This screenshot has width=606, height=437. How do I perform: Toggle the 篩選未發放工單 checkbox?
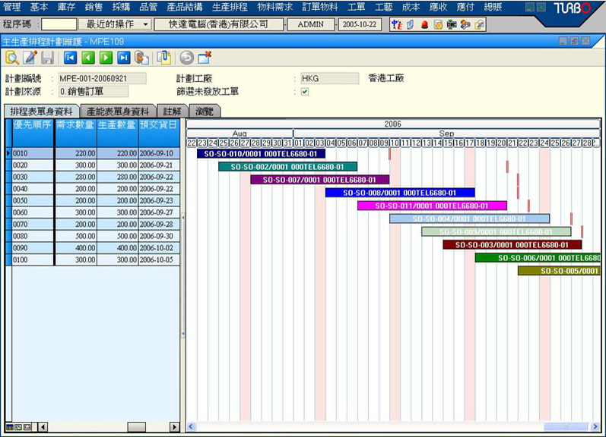(305, 92)
